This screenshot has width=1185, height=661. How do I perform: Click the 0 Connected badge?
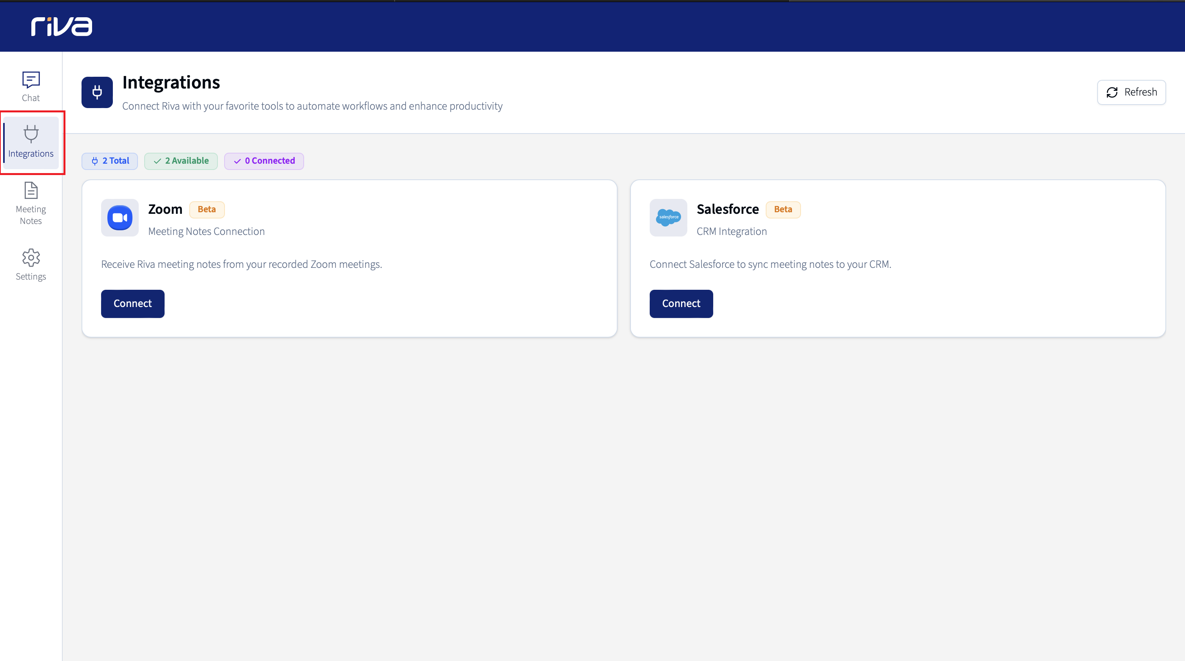click(x=264, y=161)
